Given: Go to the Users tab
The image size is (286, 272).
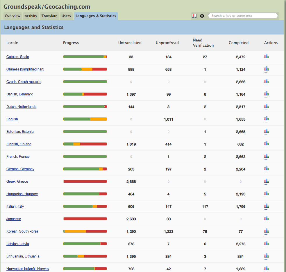Looking at the screenshot, I should click(x=66, y=16).
